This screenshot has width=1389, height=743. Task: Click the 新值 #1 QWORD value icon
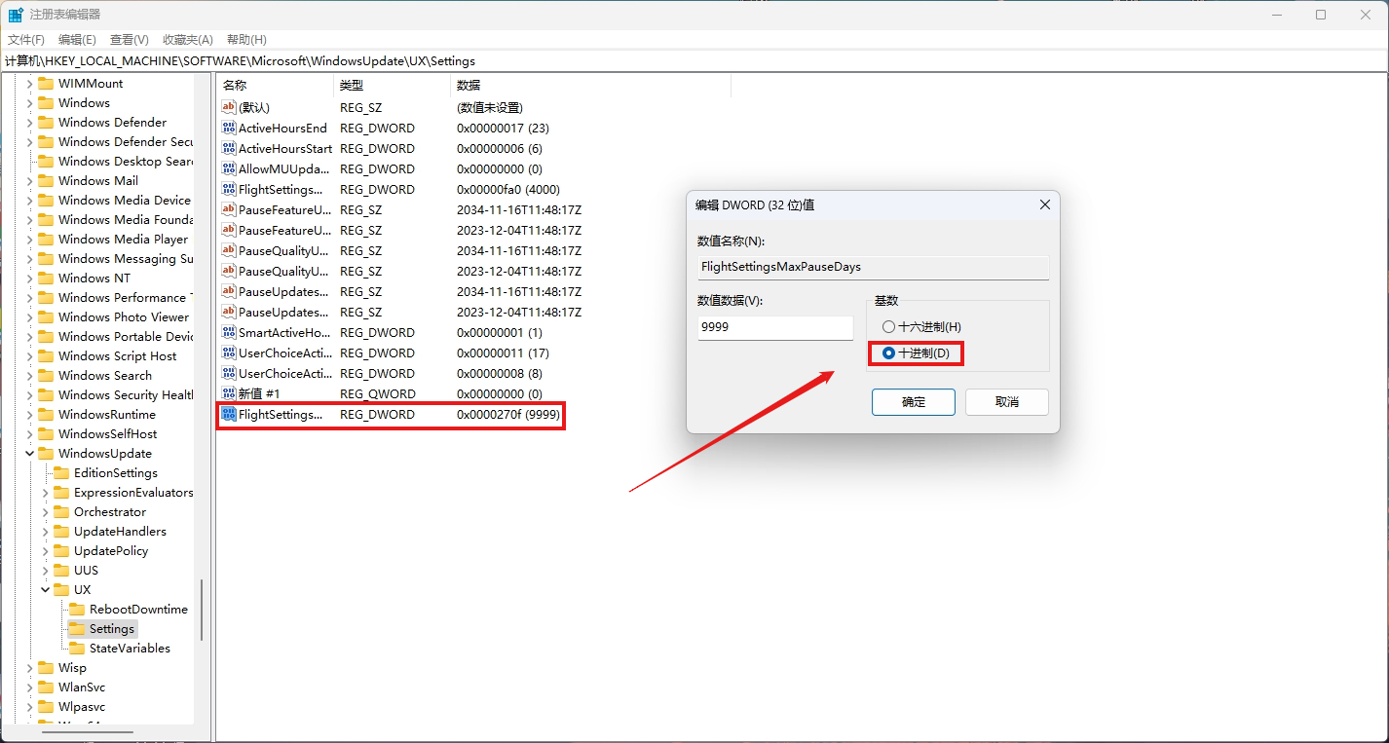[x=229, y=394]
